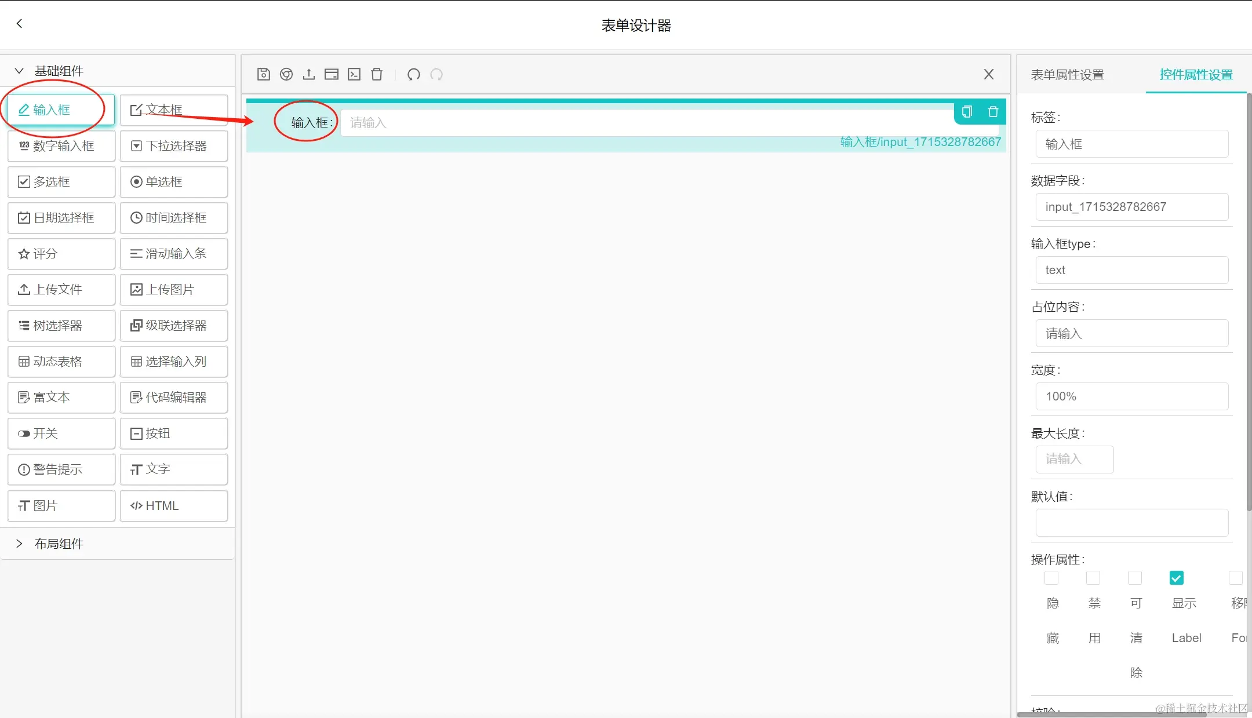Click the 最大长度 input field
Screen dimensions: 1252x718
pos(1074,460)
